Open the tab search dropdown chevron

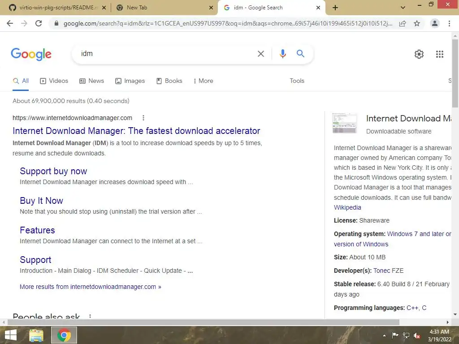[403, 8]
